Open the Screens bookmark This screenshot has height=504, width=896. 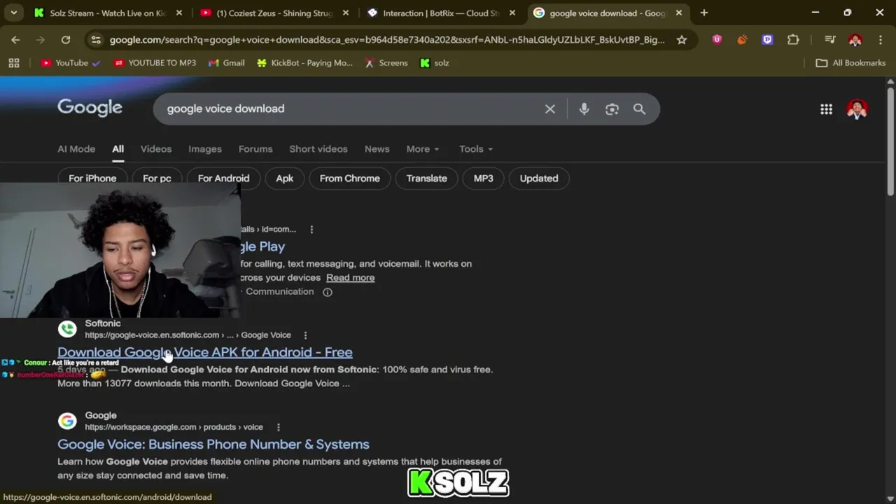point(386,63)
